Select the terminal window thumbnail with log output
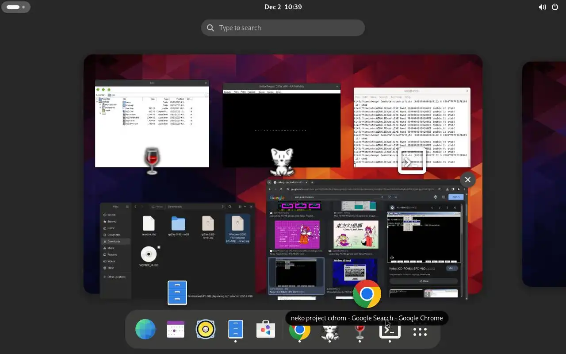This screenshot has height=354, width=566. click(412, 127)
